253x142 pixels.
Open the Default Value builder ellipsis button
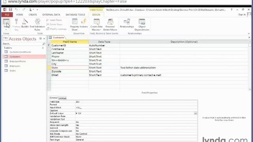(x=195, y=113)
